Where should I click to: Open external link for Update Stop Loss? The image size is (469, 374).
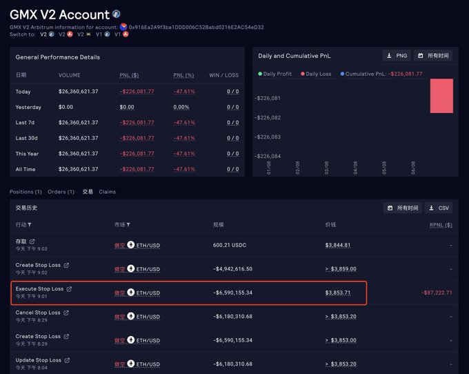click(67, 360)
